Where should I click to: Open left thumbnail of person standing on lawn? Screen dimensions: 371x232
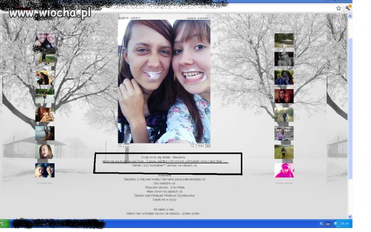coord(45,59)
